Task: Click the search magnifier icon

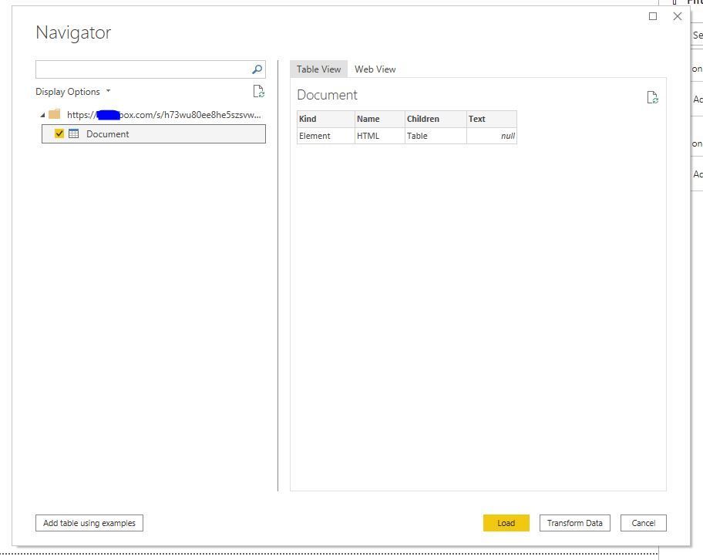Action: [255, 69]
